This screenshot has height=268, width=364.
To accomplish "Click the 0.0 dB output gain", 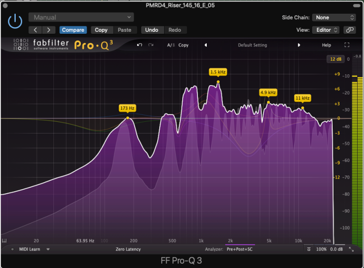I will tap(337, 249).
